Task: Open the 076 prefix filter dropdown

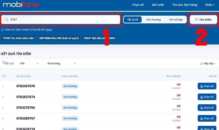Action: (x=29, y=63)
